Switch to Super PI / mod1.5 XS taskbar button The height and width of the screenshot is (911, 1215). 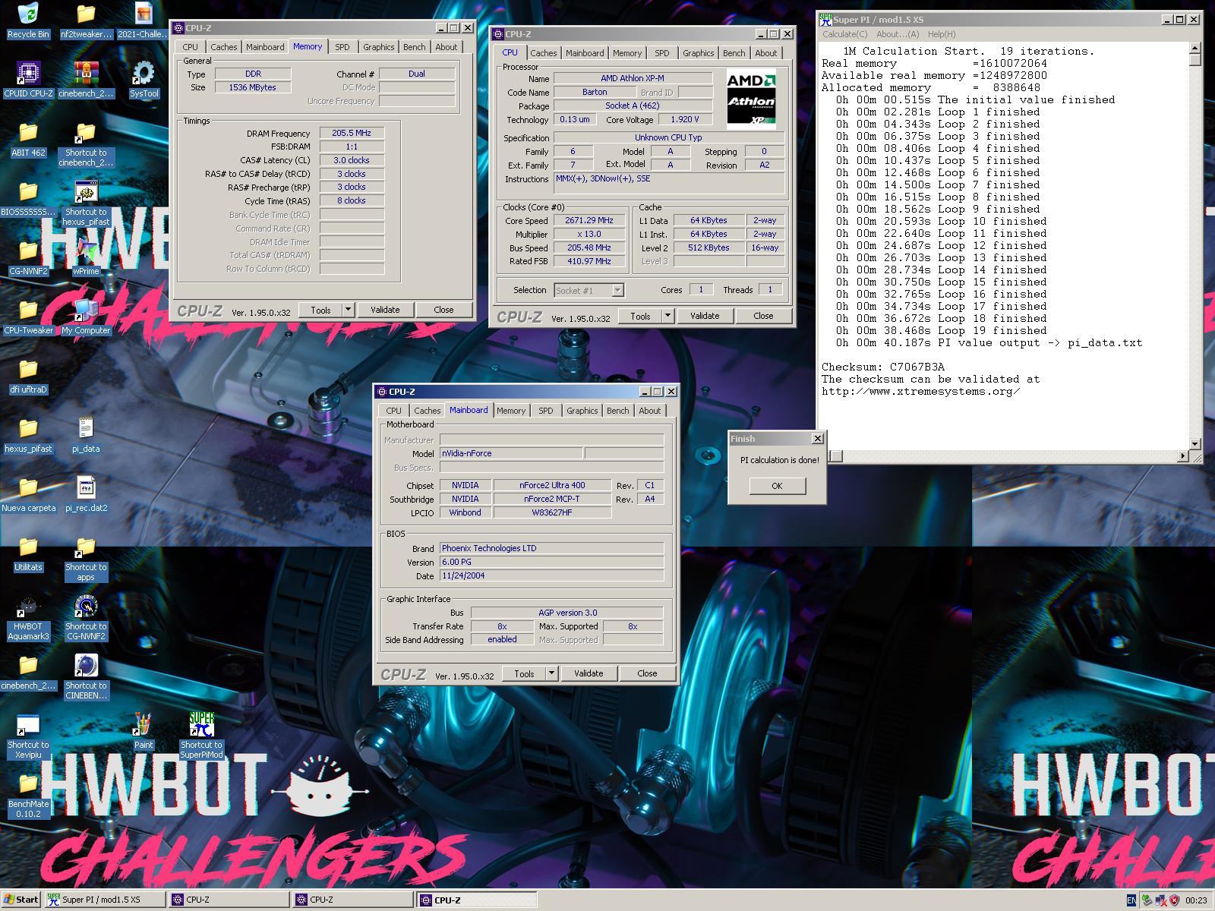click(x=104, y=900)
